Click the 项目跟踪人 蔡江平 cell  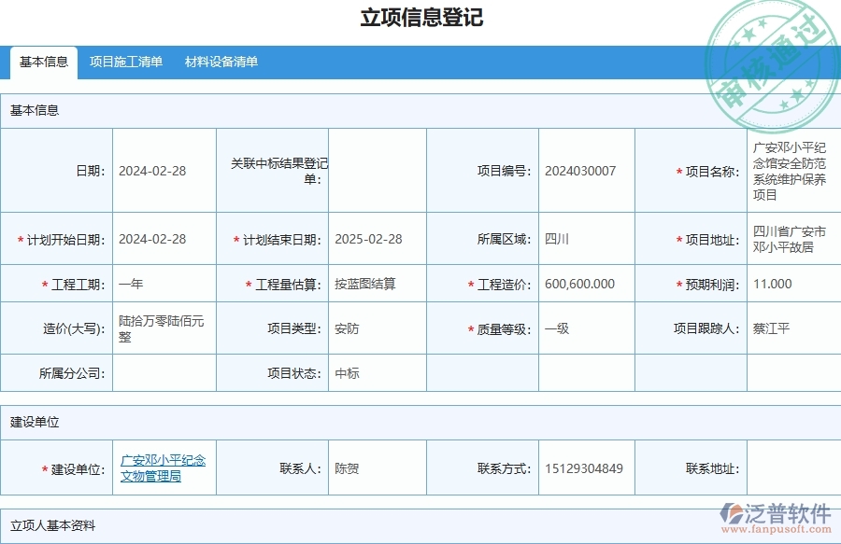tap(793, 328)
